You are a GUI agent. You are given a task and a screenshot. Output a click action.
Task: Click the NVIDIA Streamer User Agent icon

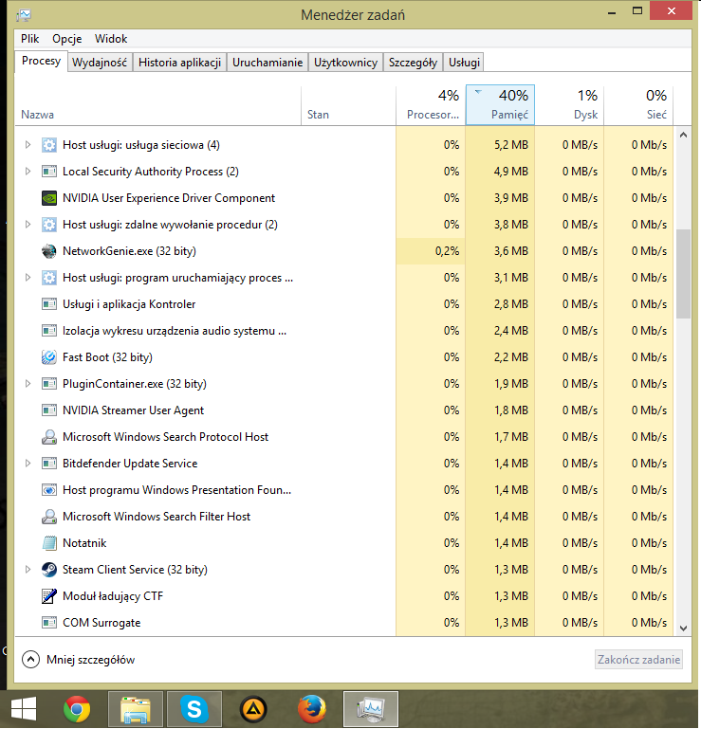[x=49, y=410]
